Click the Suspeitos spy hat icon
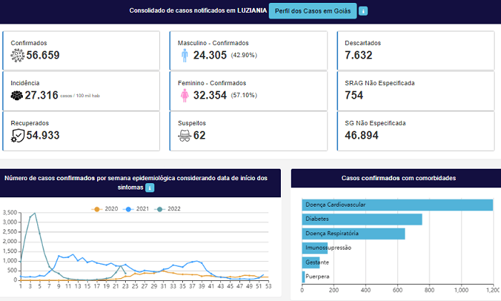 click(184, 135)
